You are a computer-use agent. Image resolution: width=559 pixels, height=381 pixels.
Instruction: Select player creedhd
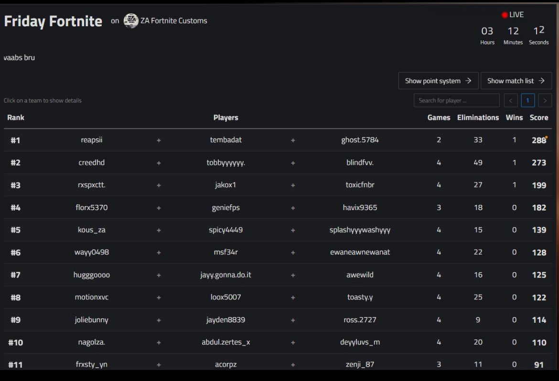[92, 162]
